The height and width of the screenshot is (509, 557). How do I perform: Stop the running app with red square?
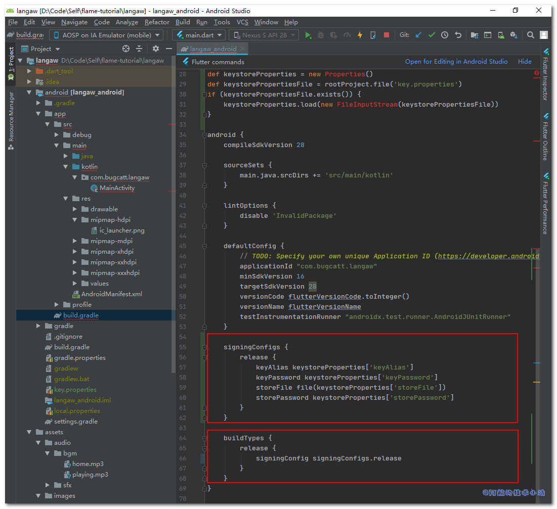click(387, 35)
